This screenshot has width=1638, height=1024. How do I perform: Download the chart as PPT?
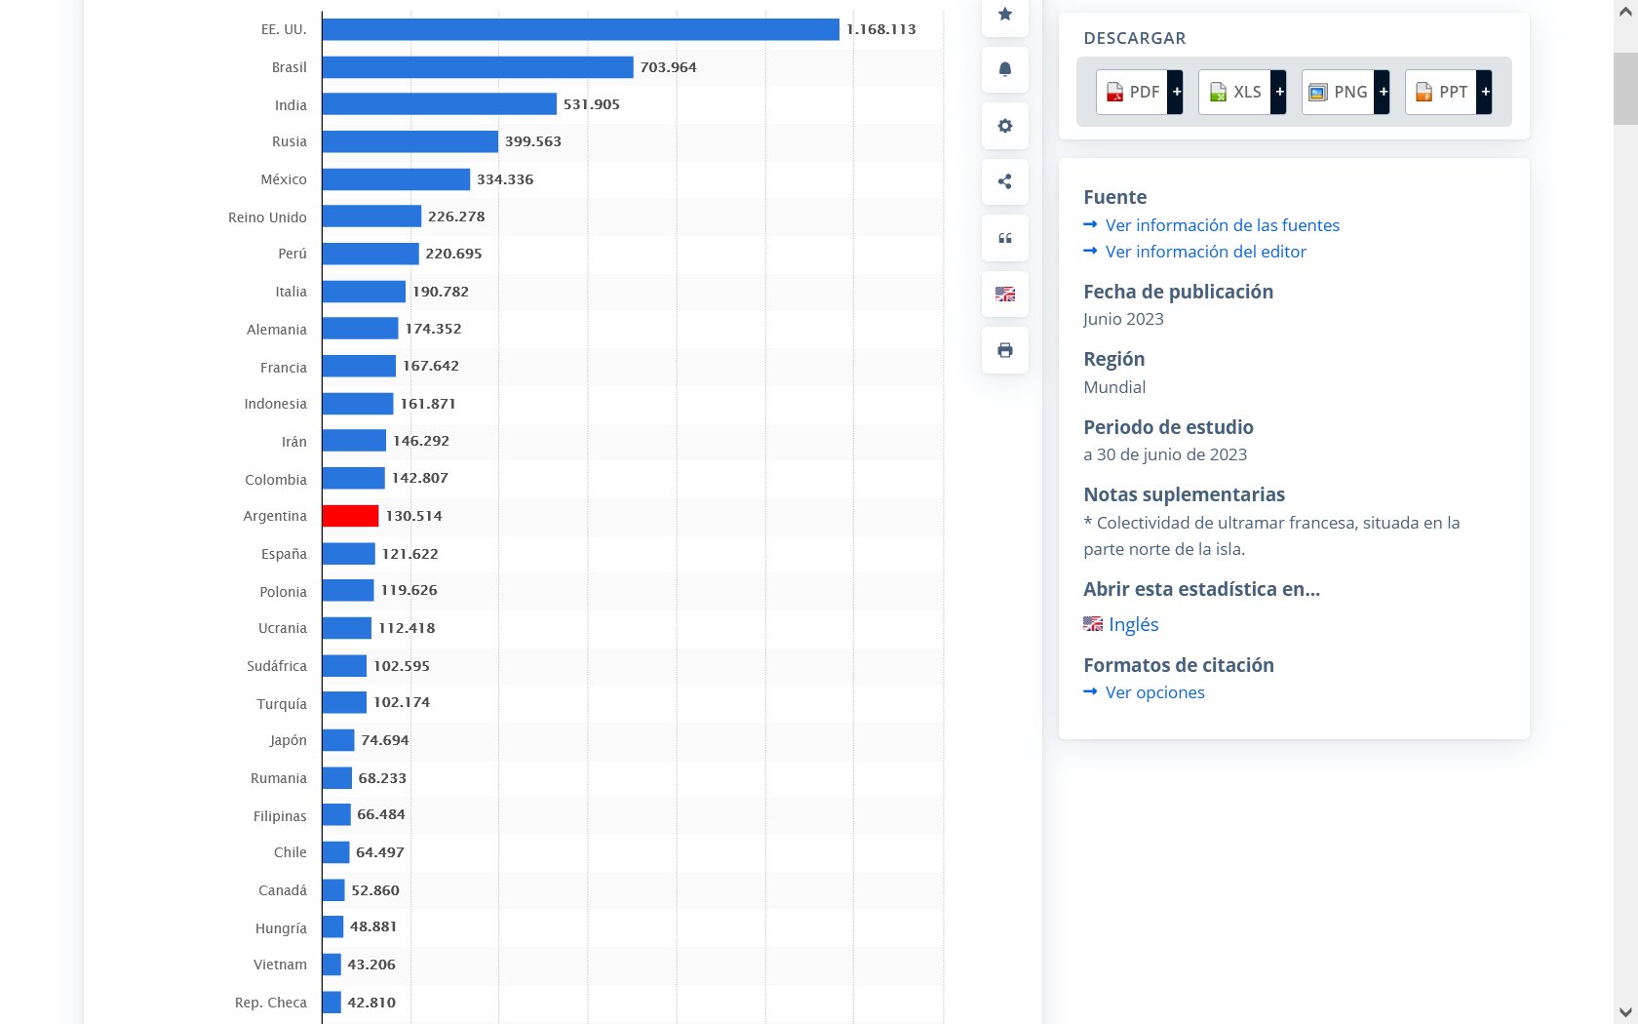tap(1441, 92)
